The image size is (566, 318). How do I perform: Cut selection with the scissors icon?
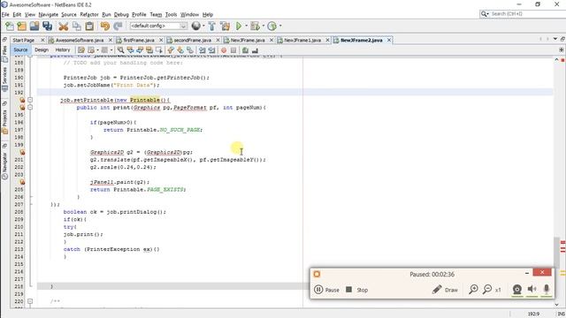pyautogui.click(x=64, y=26)
